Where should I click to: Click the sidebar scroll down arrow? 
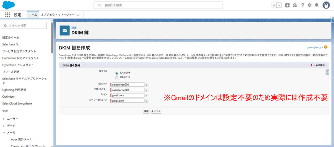(x=52, y=146)
